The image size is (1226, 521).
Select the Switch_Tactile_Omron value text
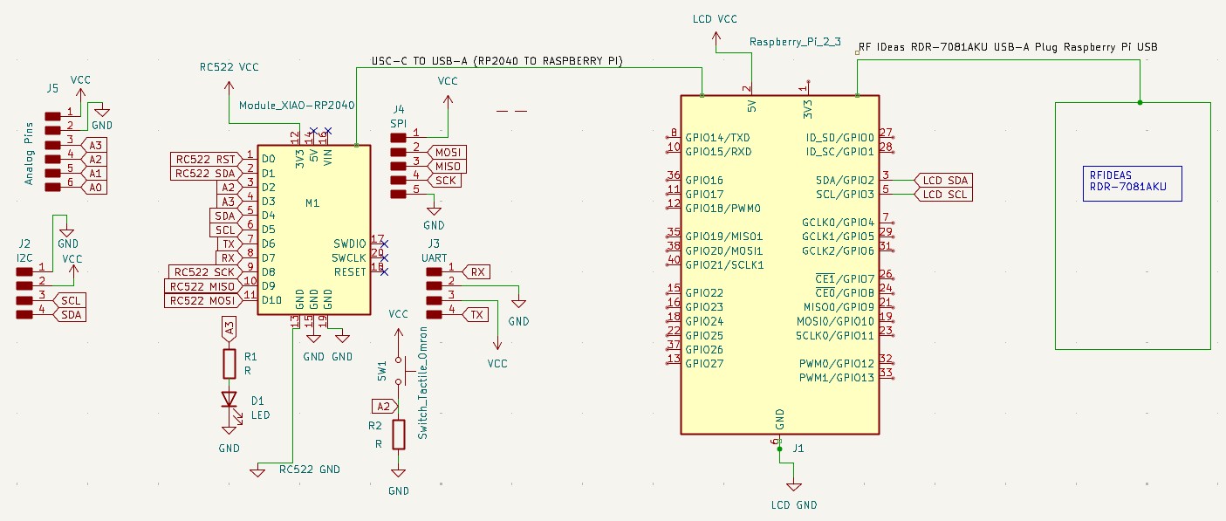(x=423, y=382)
